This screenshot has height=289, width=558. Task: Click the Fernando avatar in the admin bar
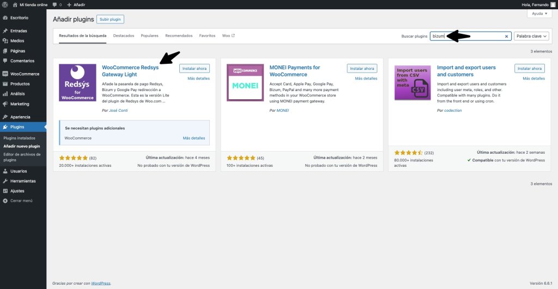(553, 4)
